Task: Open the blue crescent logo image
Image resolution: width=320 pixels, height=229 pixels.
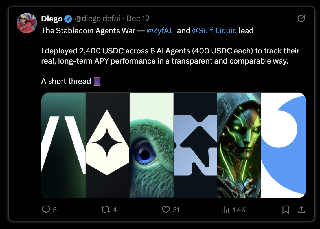Action: pos(283,145)
